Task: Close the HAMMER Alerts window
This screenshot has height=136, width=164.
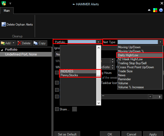Action: (162, 3)
